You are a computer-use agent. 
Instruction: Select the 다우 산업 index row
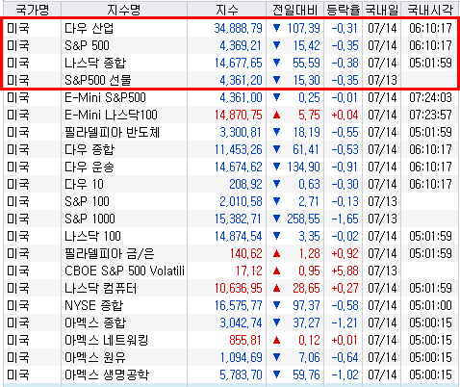[x=231, y=28]
